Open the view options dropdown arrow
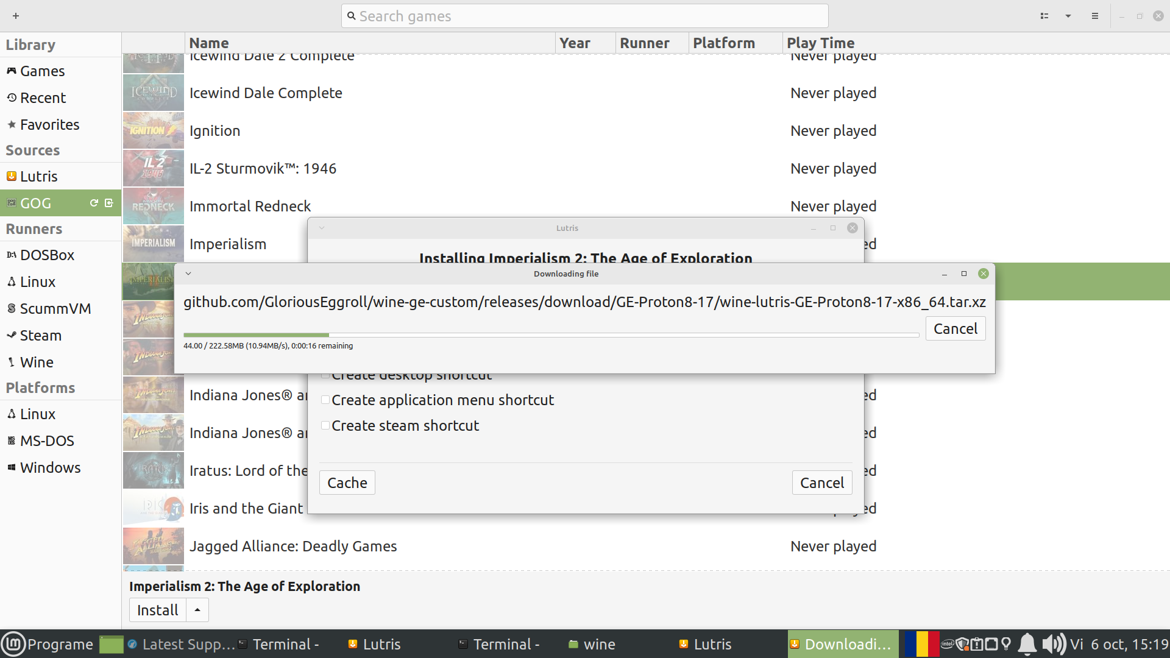This screenshot has width=1170, height=658. tap(1068, 16)
